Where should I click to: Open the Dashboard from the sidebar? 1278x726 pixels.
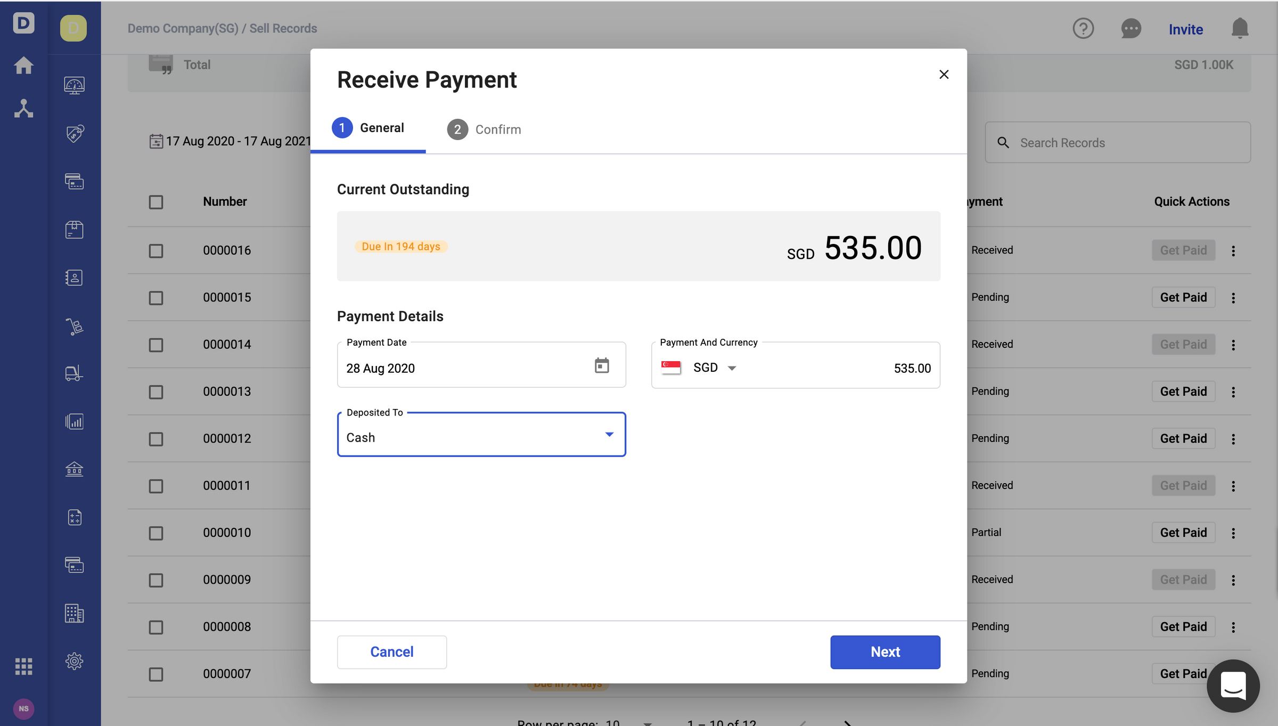75,85
